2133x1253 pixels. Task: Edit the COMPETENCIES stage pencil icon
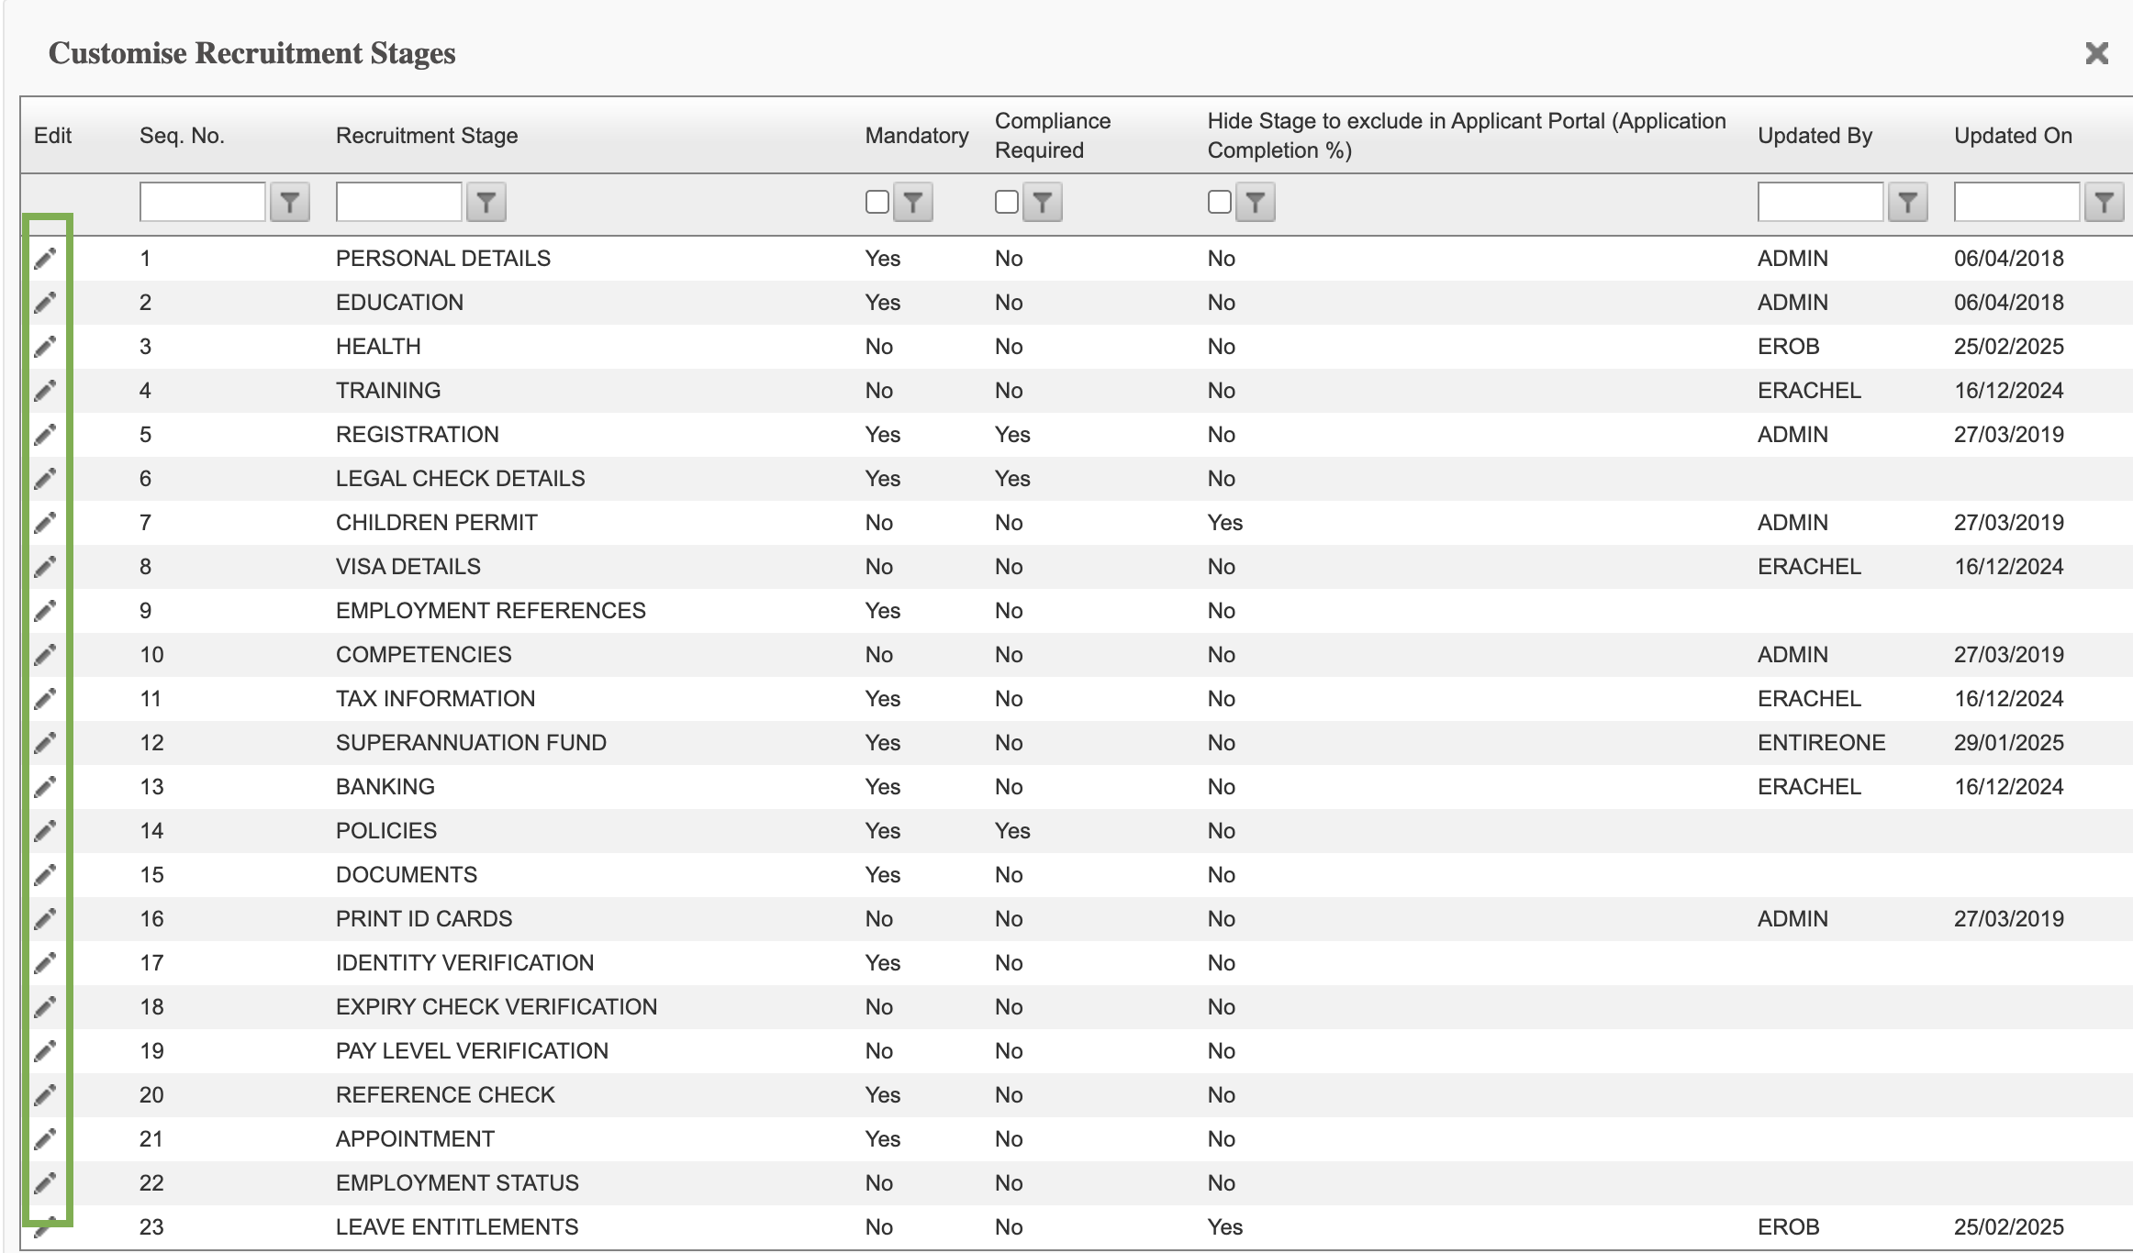pos(45,655)
